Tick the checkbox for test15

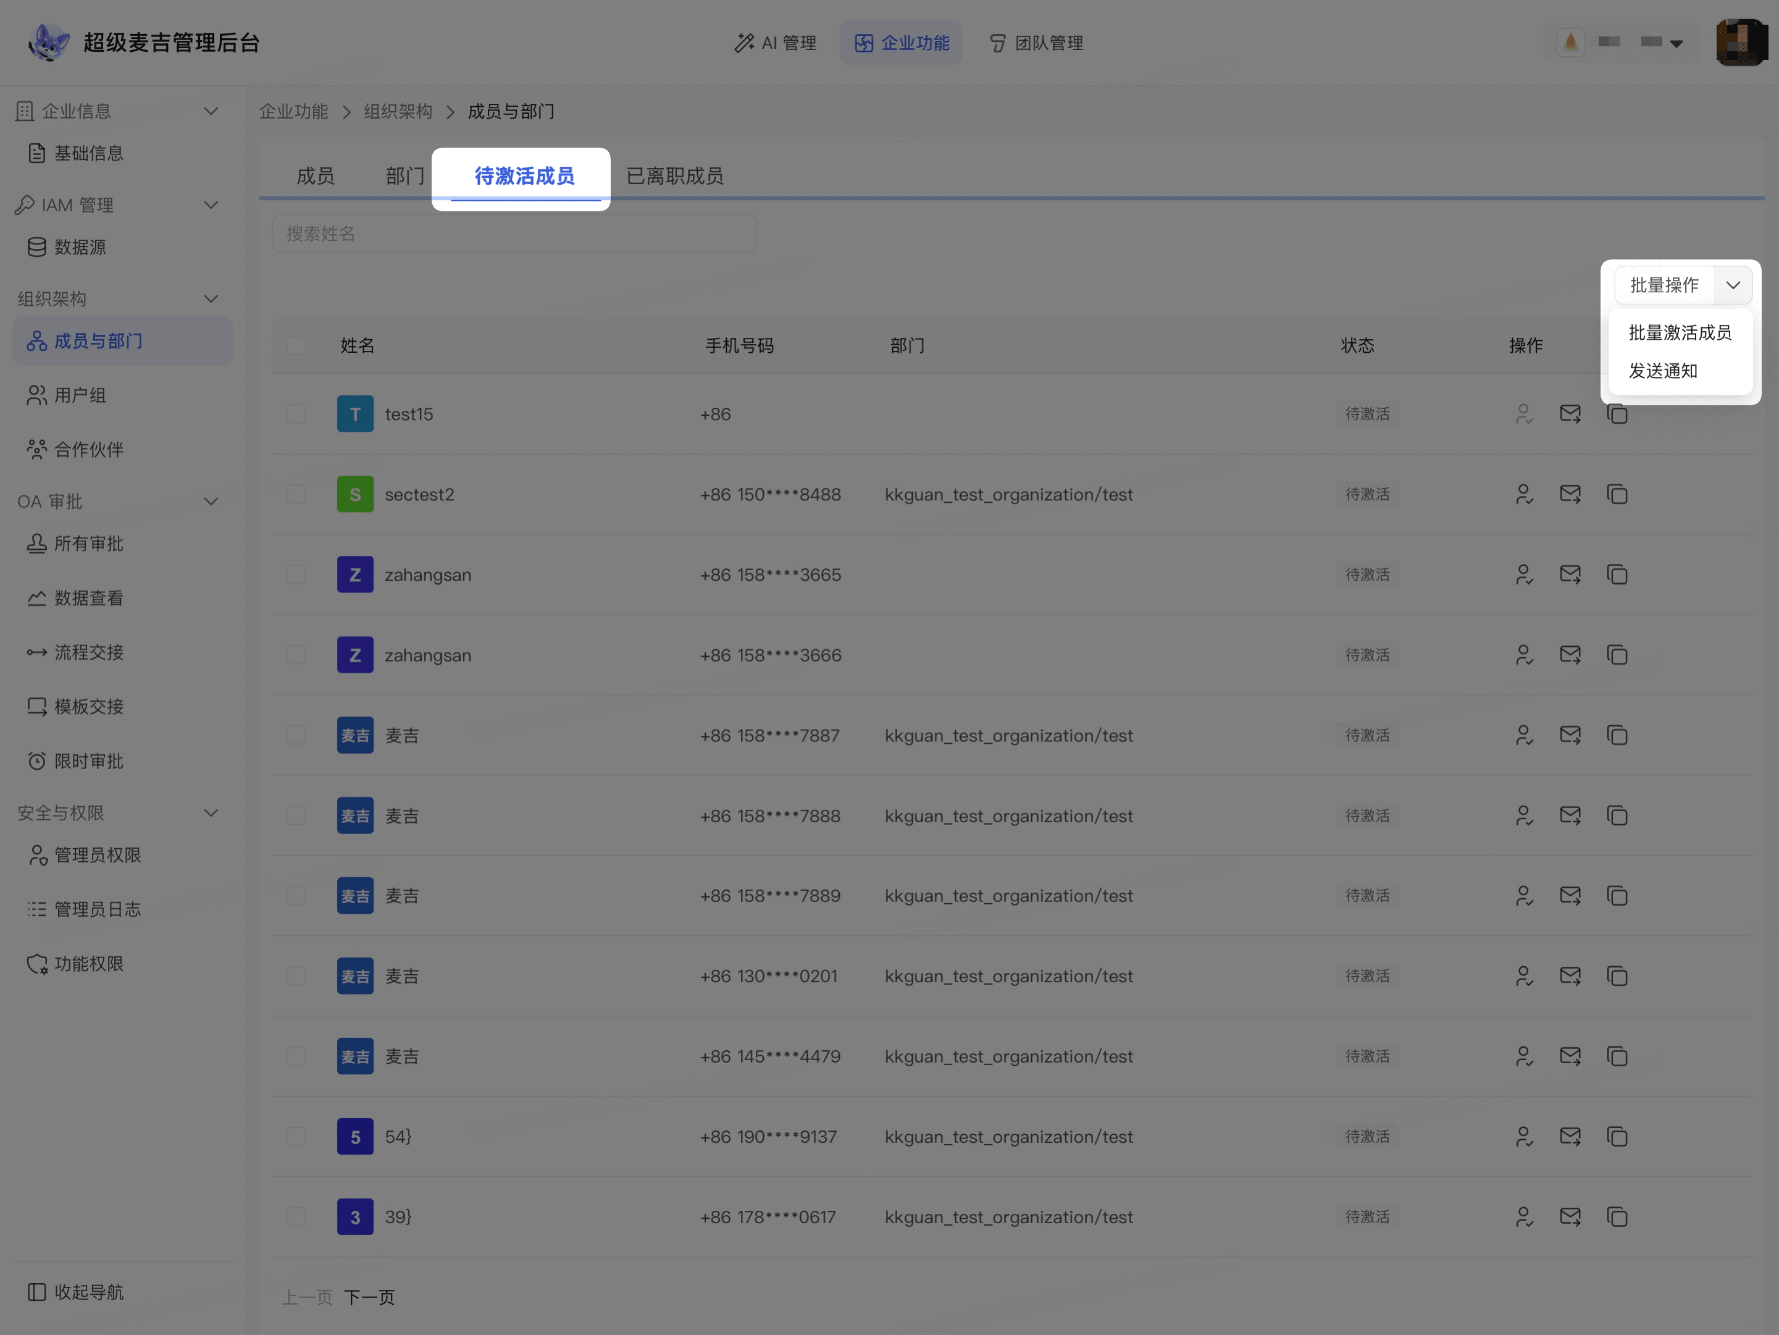pyautogui.click(x=296, y=414)
